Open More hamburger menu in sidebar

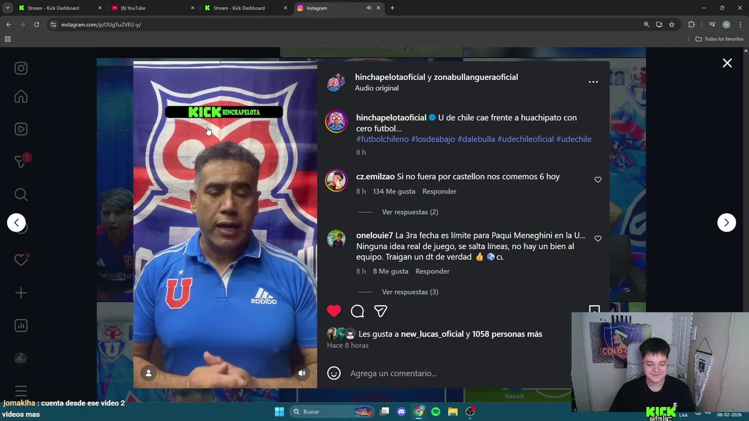[21, 390]
